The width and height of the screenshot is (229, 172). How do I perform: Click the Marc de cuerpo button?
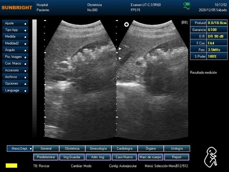click(150, 157)
